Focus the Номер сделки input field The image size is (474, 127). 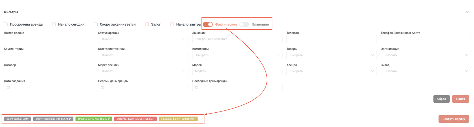49,39
